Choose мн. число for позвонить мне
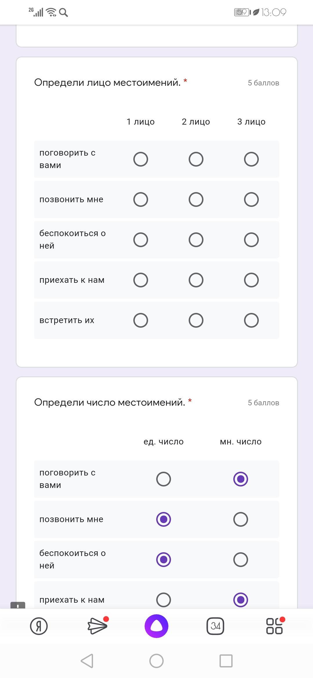Viewport: 313px width, 678px height. [241, 519]
